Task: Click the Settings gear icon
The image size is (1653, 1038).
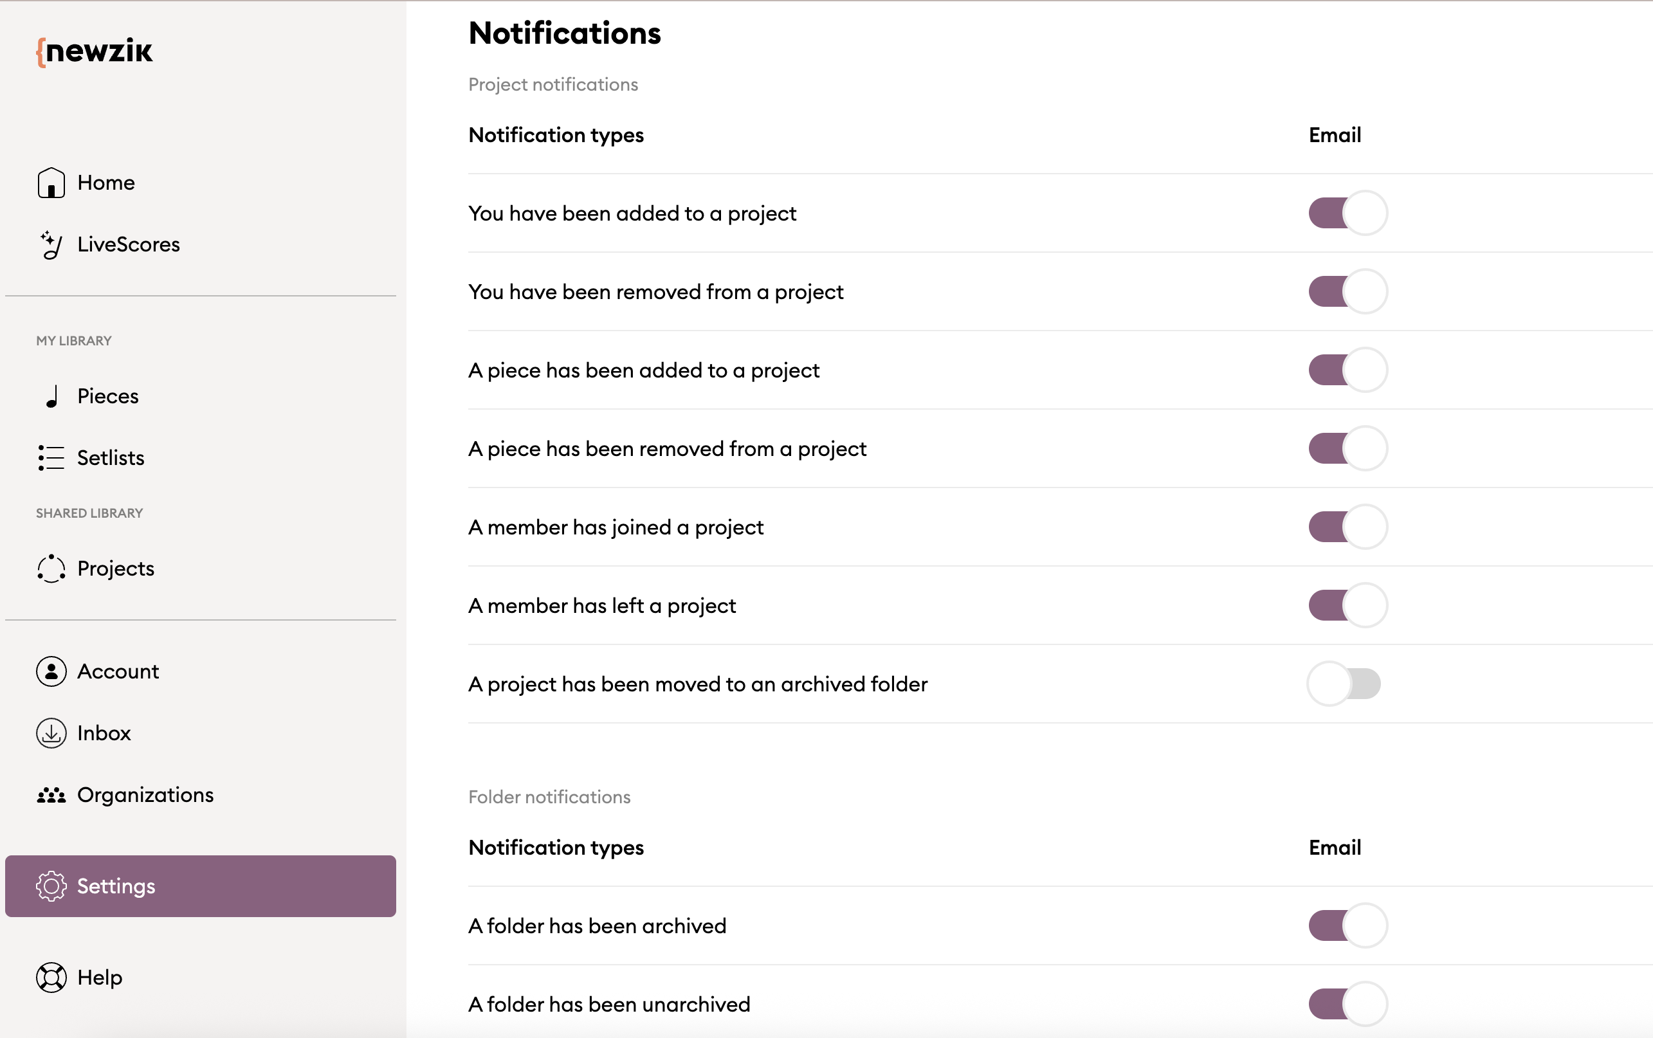Action: point(51,886)
